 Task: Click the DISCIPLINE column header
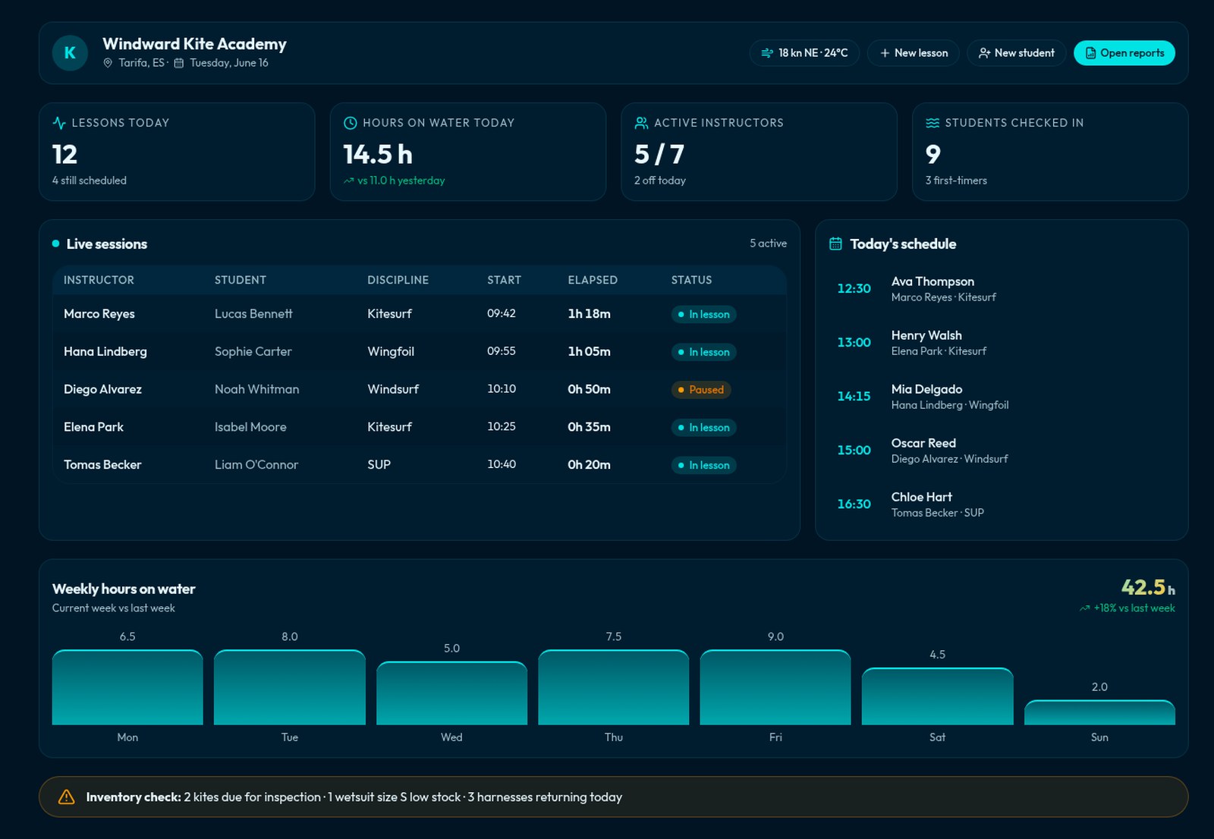398,280
